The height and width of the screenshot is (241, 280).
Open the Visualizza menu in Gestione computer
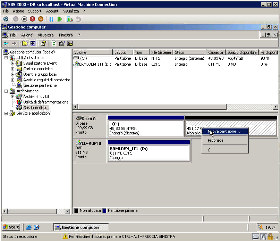coord(45,35)
